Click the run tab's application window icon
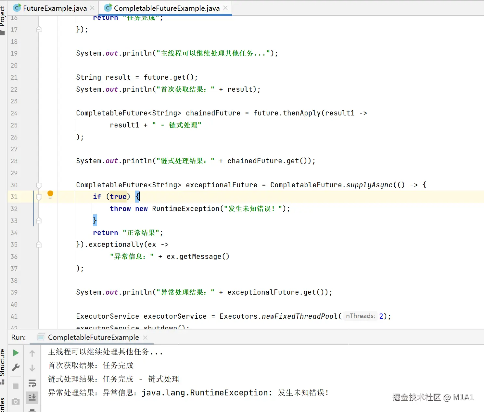Viewport: 484px width, 412px height. click(41, 337)
